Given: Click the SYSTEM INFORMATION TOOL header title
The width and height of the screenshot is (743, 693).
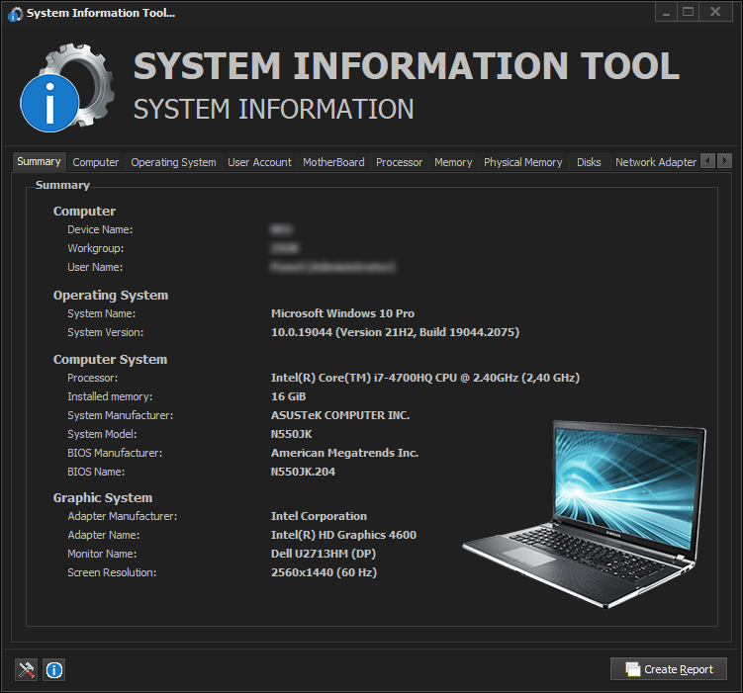Looking at the screenshot, I should click(x=406, y=66).
